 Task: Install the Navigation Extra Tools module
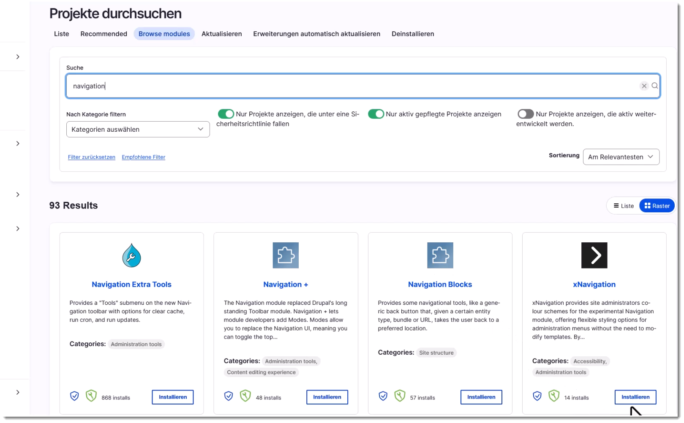(x=172, y=397)
